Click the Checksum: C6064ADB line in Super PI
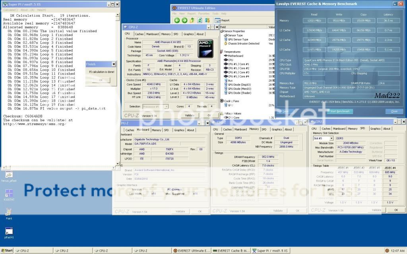 pos(23,116)
